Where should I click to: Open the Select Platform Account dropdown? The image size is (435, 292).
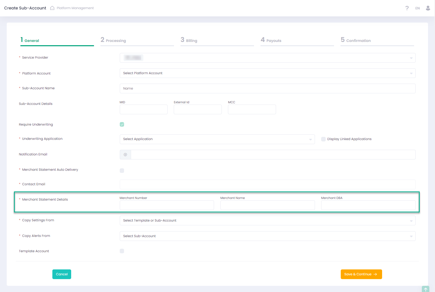point(267,73)
